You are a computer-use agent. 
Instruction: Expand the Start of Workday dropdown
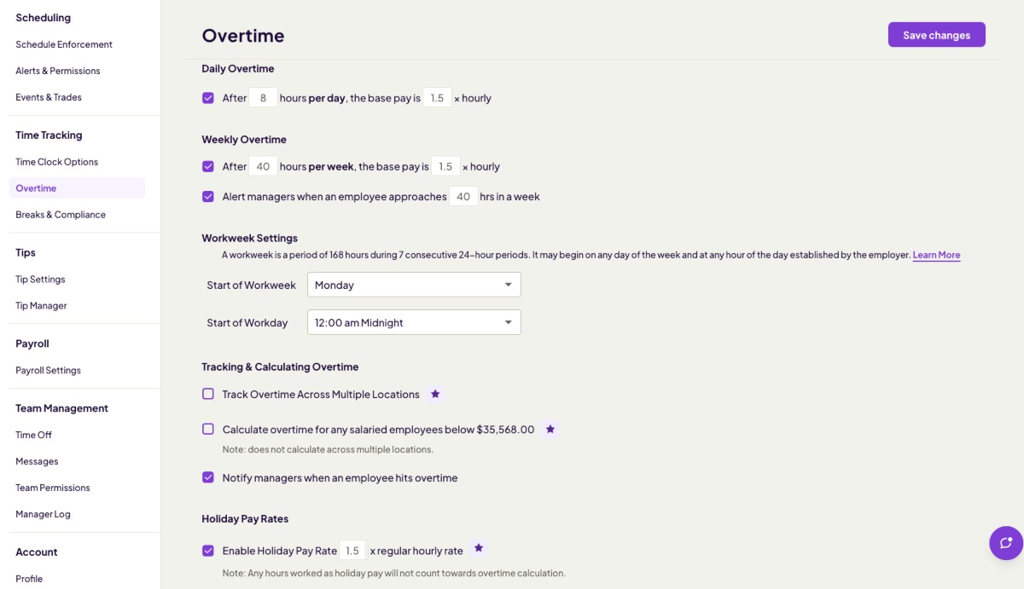[x=414, y=322]
